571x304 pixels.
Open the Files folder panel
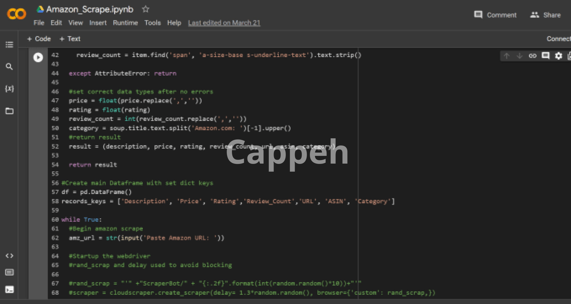point(10,111)
